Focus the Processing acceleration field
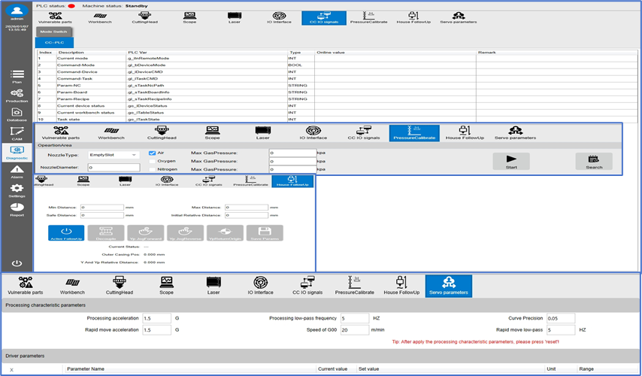Viewport: 642px width, 376px height. pos(157,318)
